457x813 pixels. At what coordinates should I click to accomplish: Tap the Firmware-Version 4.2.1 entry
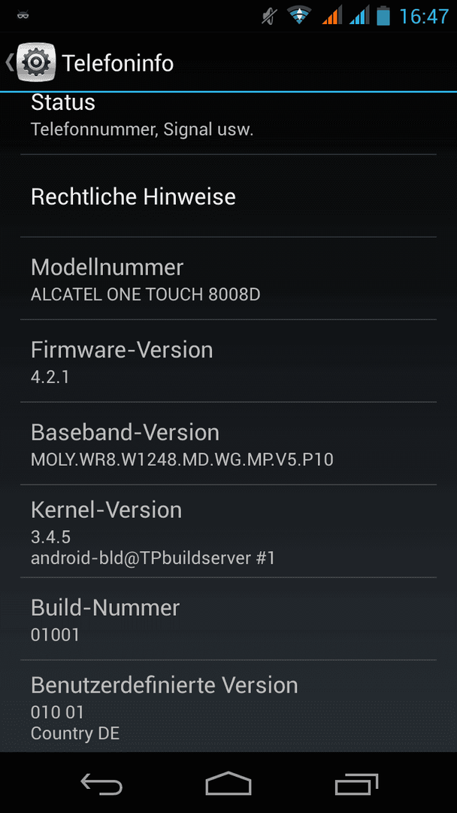228,361
